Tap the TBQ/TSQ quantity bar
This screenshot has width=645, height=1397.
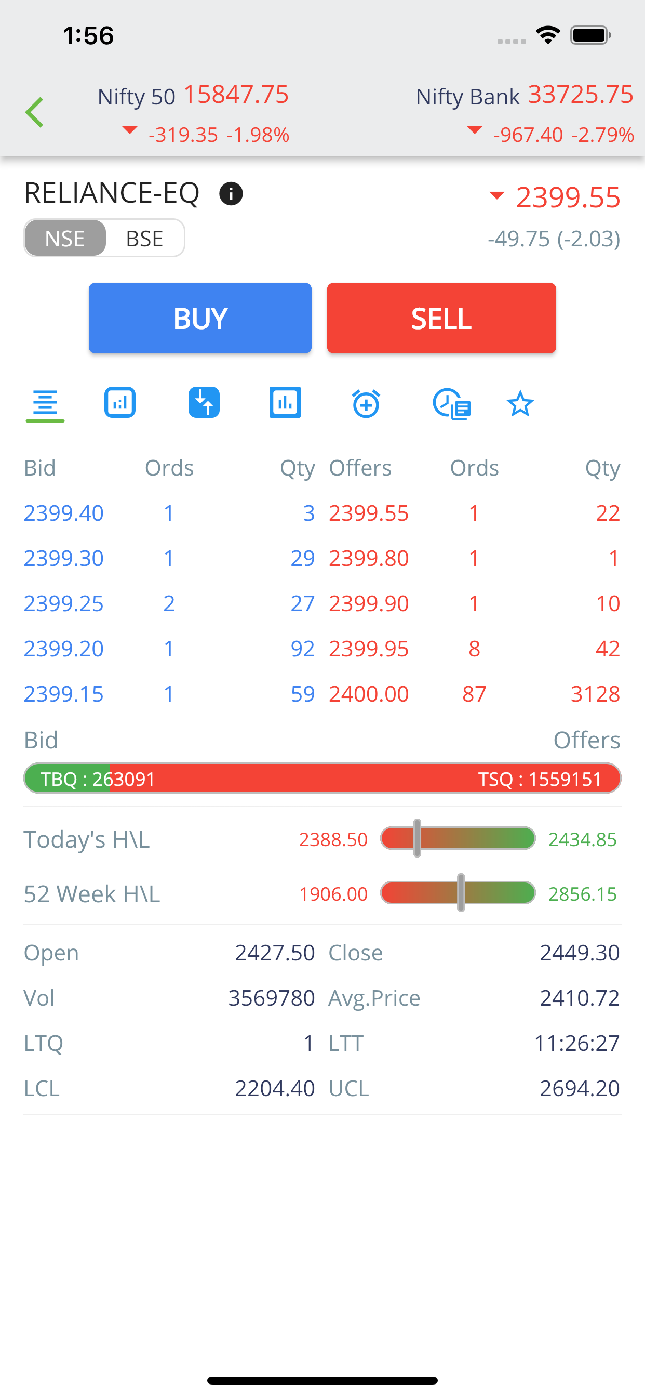[322, 778]
